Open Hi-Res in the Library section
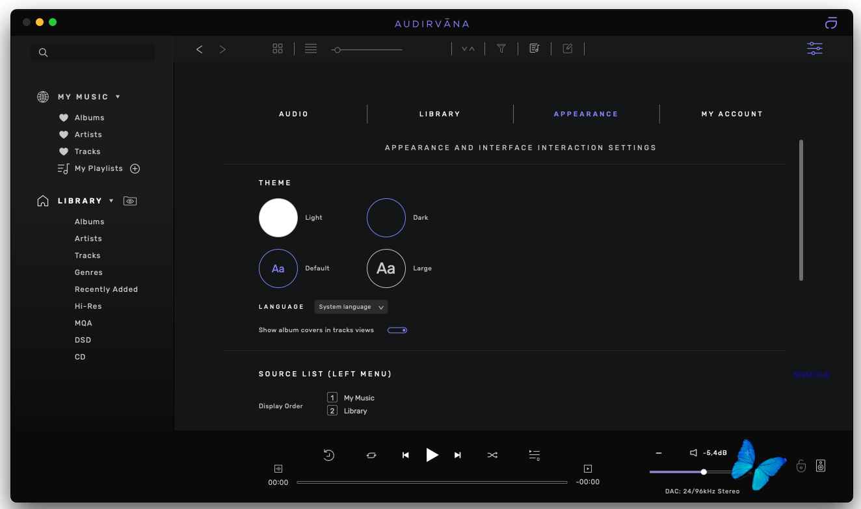Screen dimensions: 861x509 88,306
